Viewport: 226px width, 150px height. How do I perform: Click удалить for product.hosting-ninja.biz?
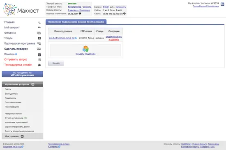(114, 39)
